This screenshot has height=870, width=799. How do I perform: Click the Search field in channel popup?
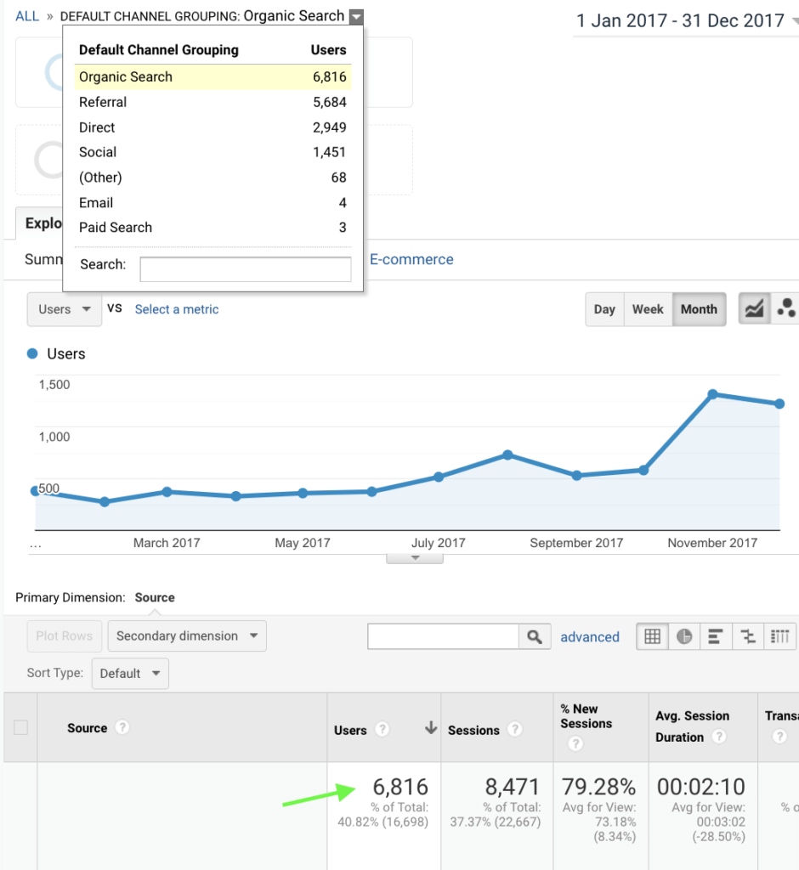coord(245,269)
